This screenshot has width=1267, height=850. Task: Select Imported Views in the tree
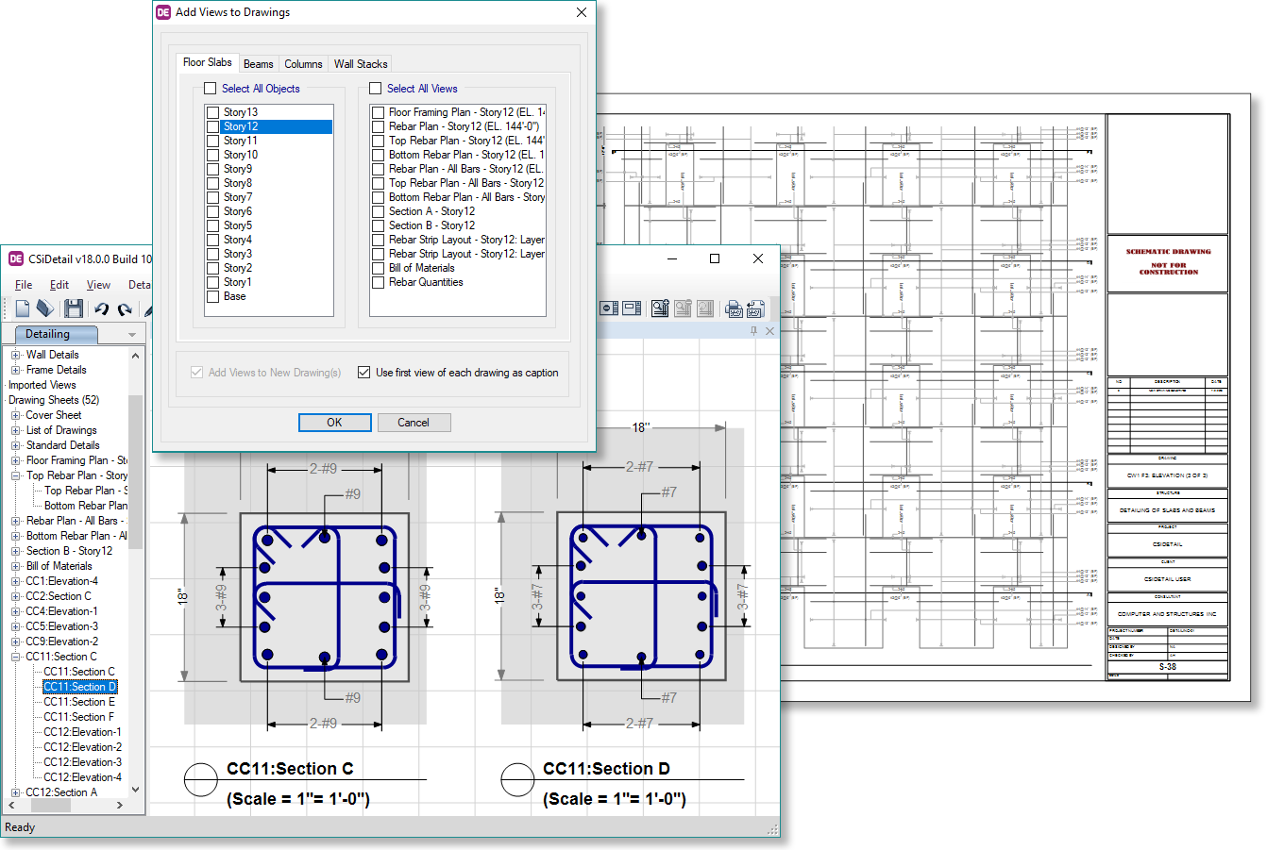coord(42,385)
